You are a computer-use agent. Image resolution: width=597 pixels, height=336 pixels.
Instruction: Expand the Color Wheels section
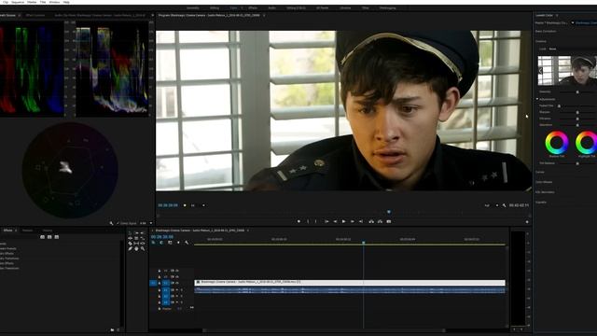544,182
